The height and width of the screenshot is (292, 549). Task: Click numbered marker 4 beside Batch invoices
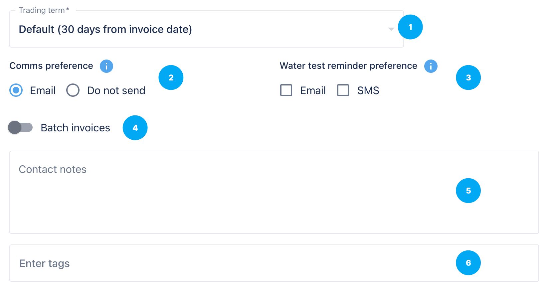tap(135, 128)
